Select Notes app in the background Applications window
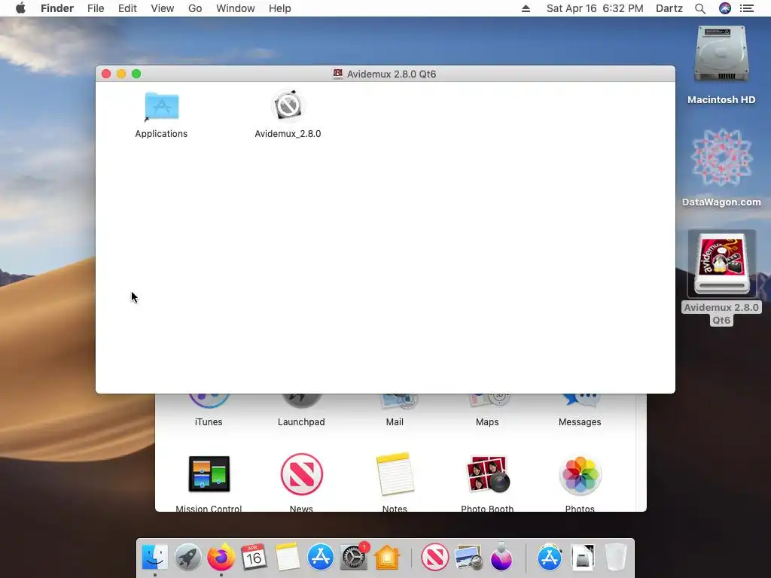771x578 pixels. coord(395,474)
